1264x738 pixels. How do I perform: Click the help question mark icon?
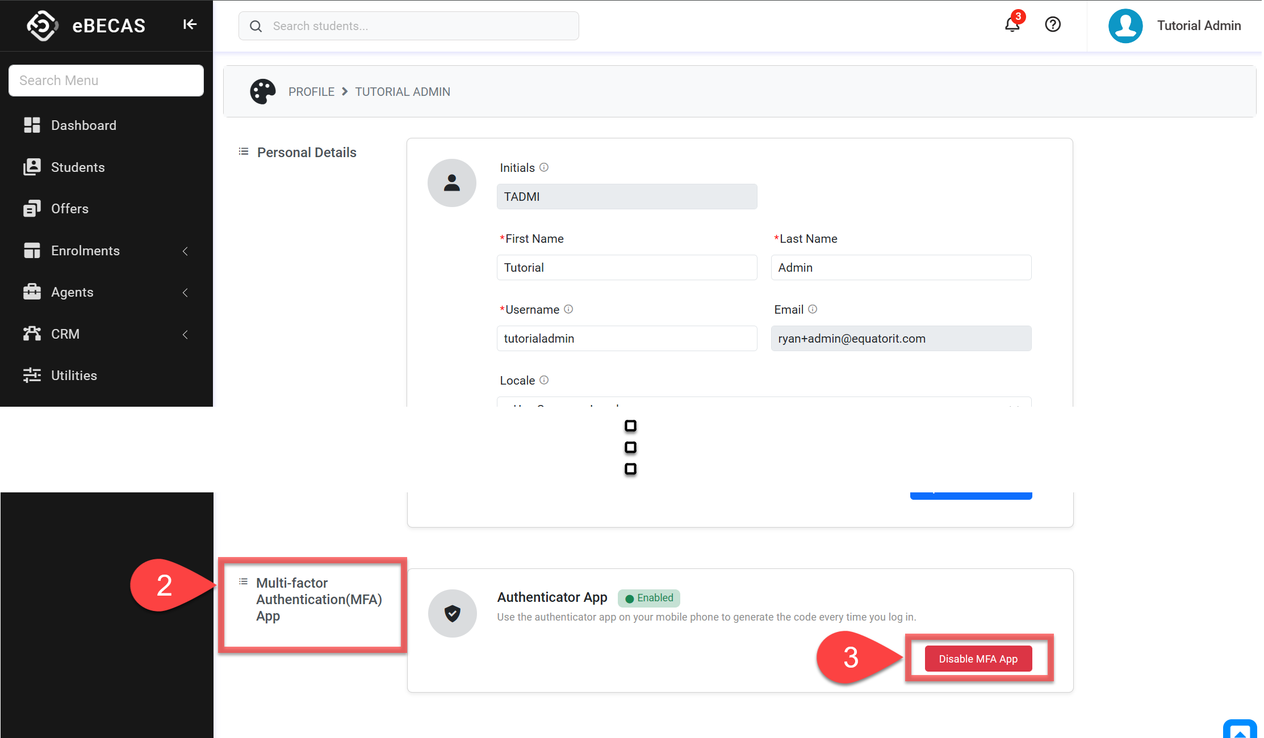click(x=1053, y=24)
